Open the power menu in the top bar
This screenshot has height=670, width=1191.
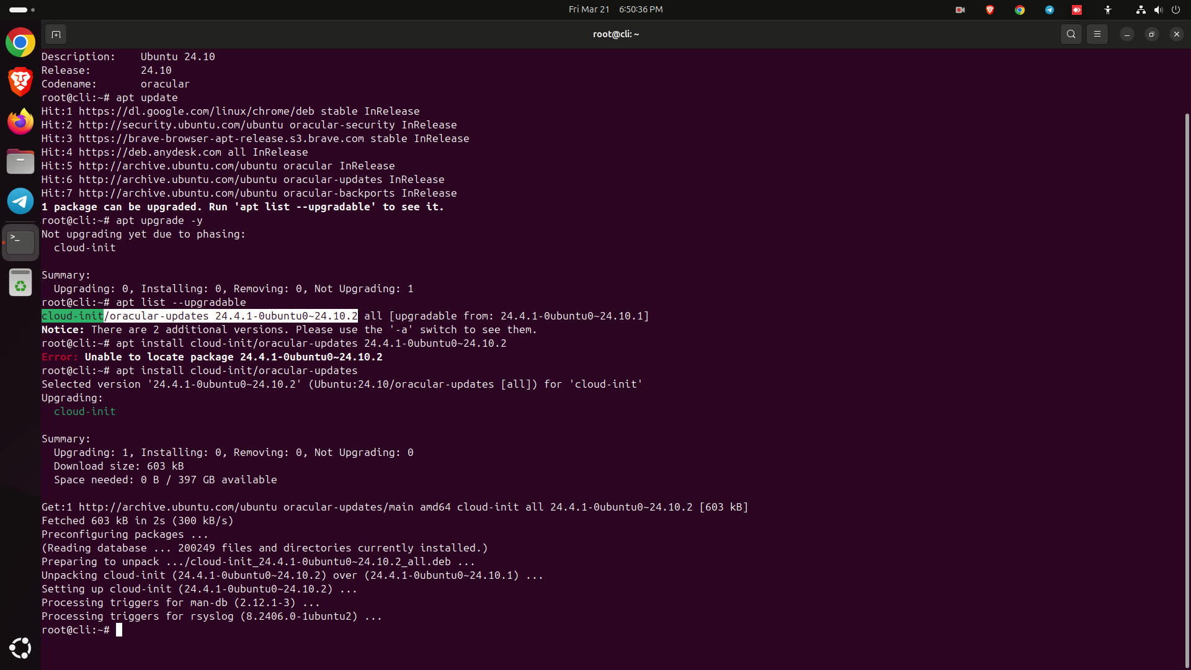(1176, 10)
